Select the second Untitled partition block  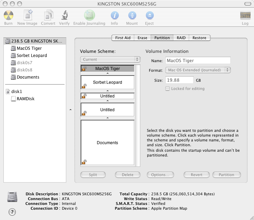pos(107,110)
